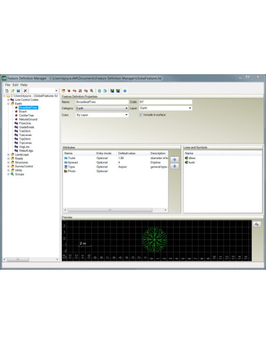Open the File menu

(x=8, y=85)
